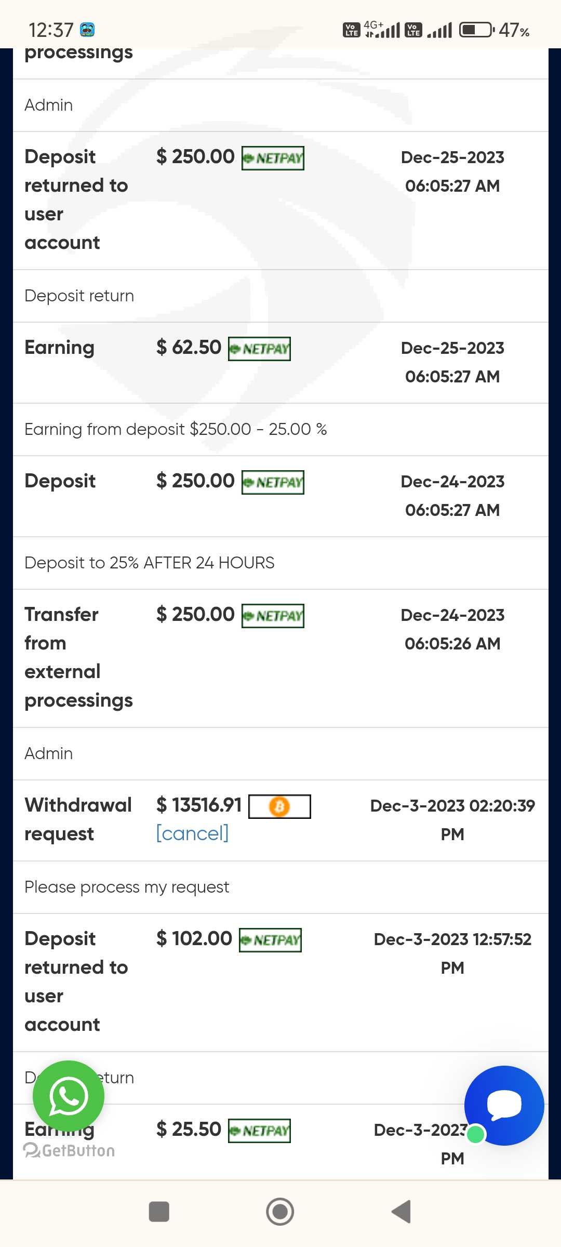Tap 'Earning from deposit $250.00' description
This screenshot has width=561, height=1247.
point(176,429)
